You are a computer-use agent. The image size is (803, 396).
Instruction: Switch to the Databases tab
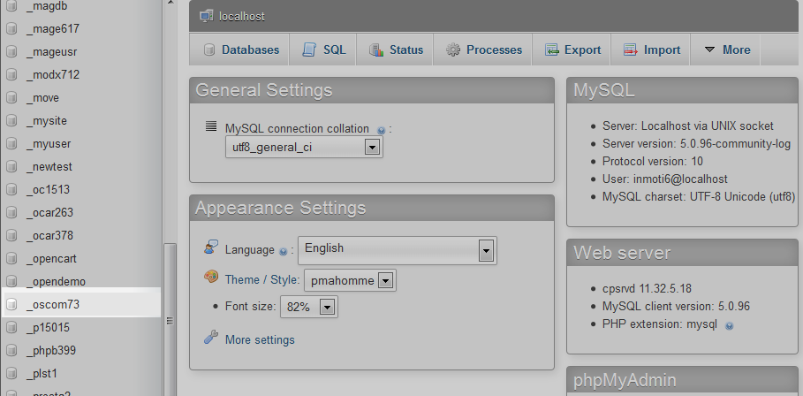[240, 50]
